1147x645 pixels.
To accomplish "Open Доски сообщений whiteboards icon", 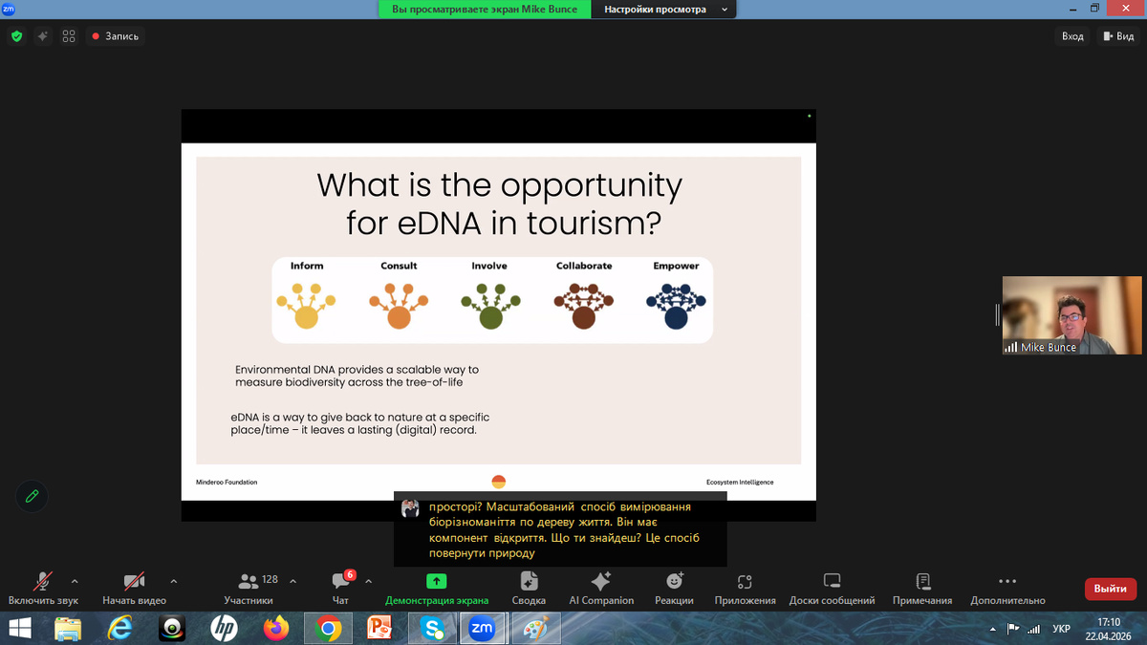I will [832, 581].
